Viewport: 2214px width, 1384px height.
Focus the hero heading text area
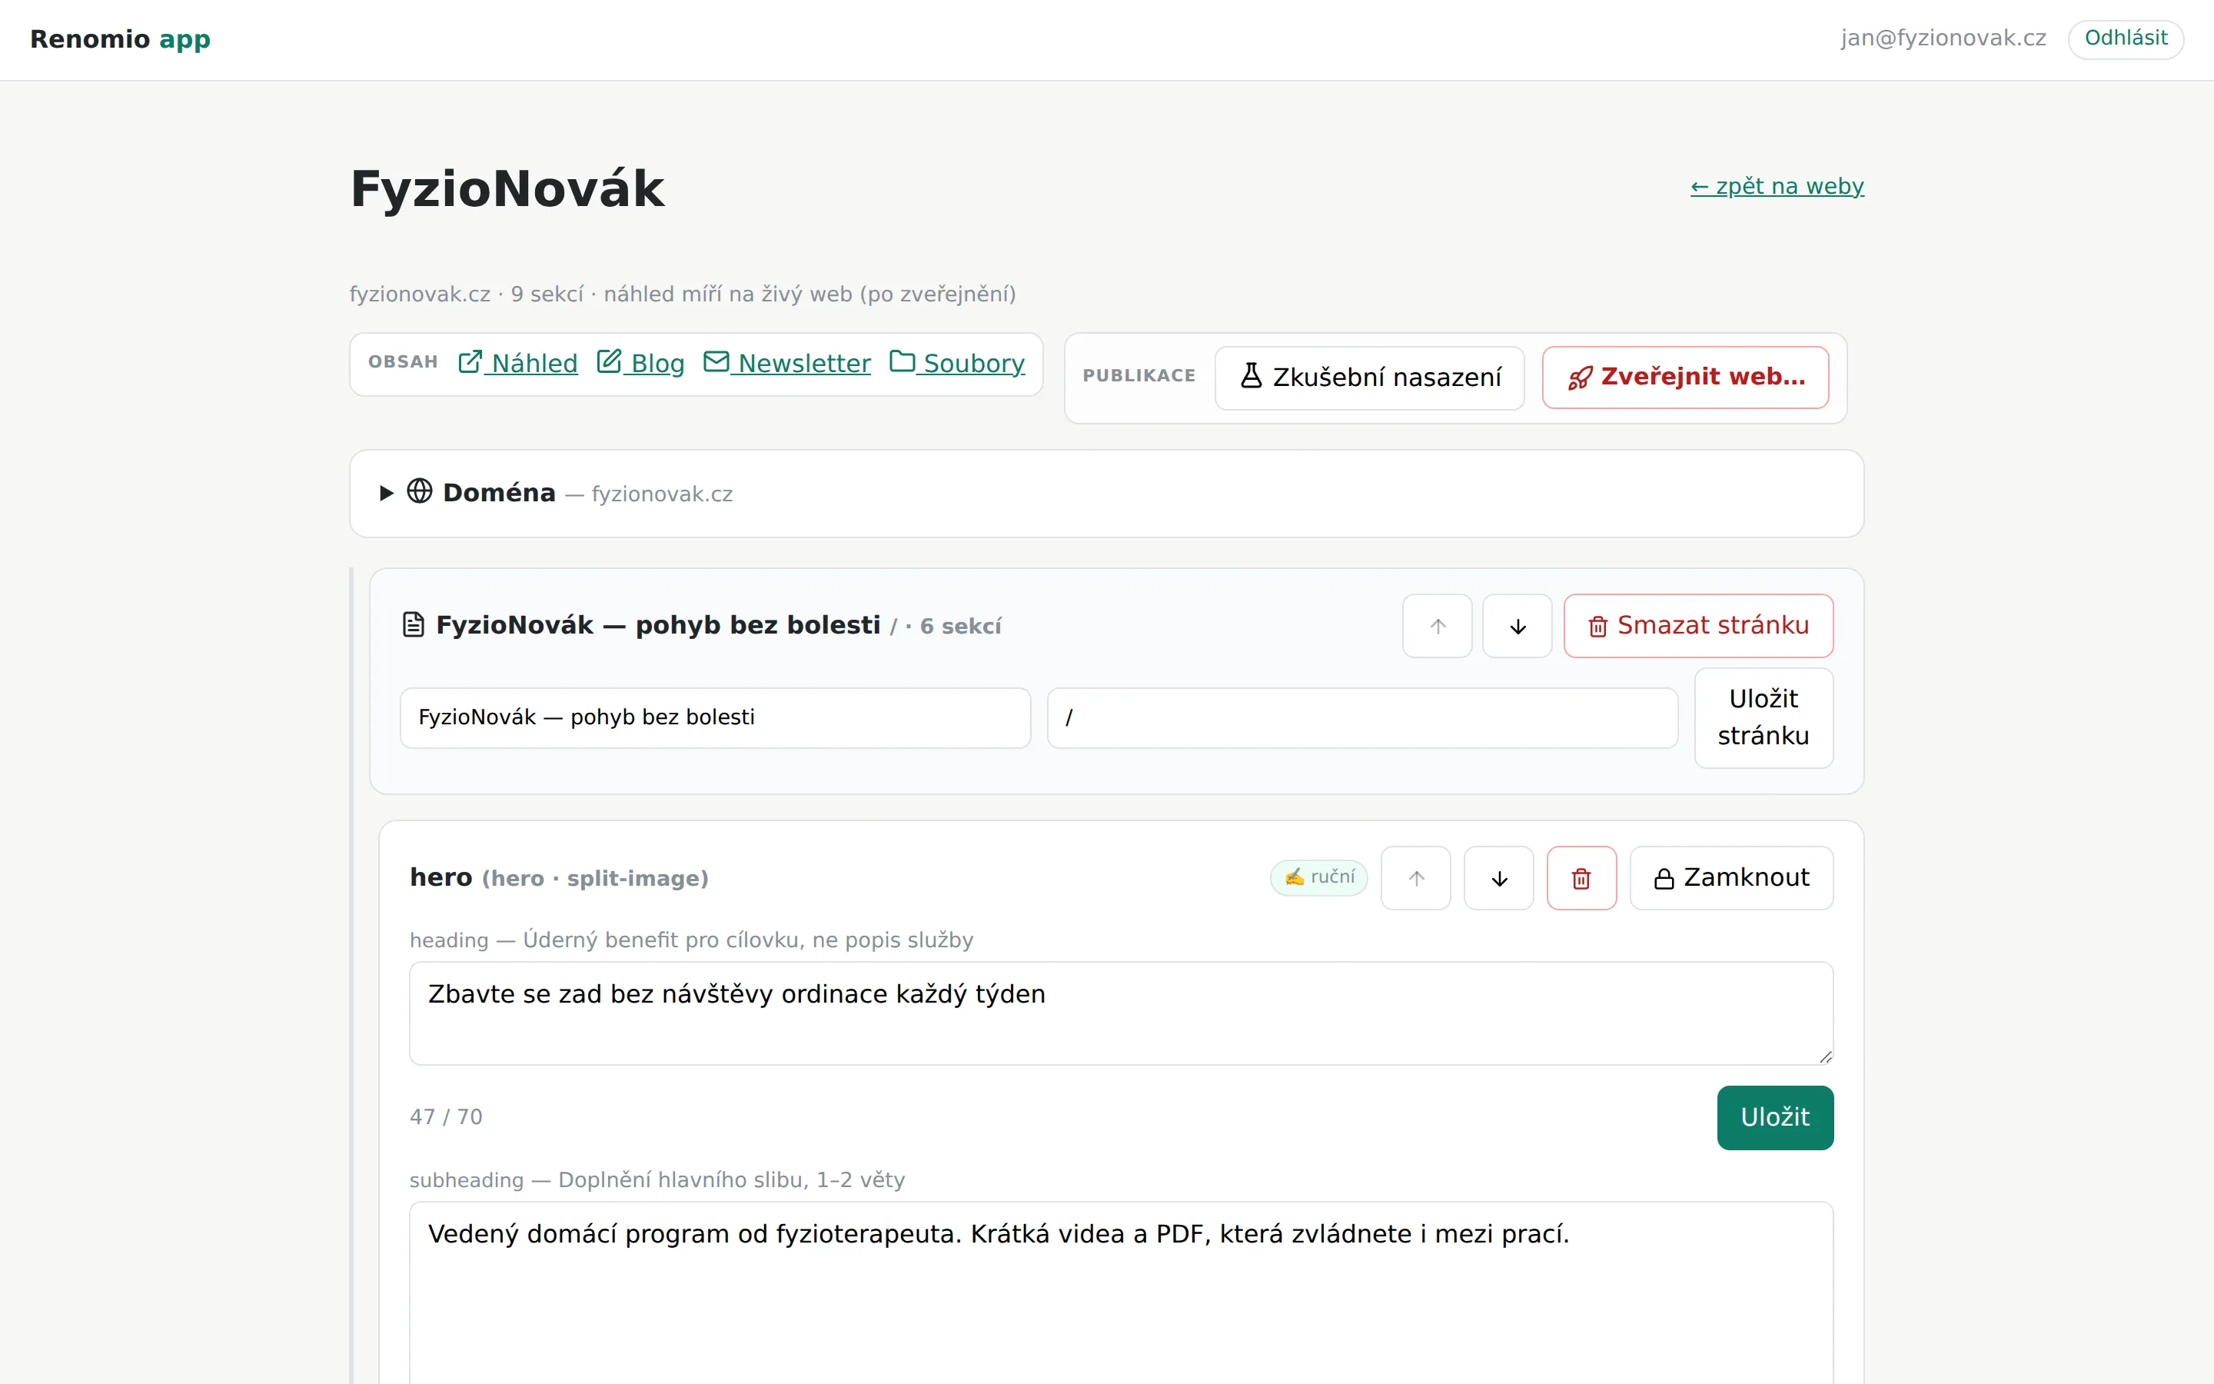pos(1121,1013)
